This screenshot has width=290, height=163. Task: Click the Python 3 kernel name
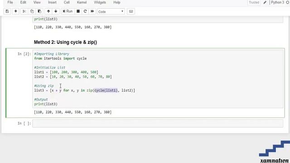(x=277, y=2)
